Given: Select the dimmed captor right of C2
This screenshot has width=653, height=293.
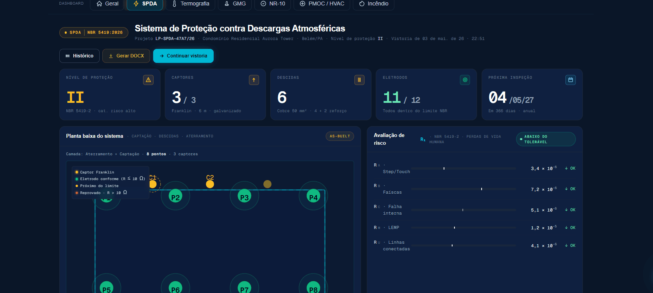Looking at the screenshot, I should pyautogui.click(x=267, y=184).
